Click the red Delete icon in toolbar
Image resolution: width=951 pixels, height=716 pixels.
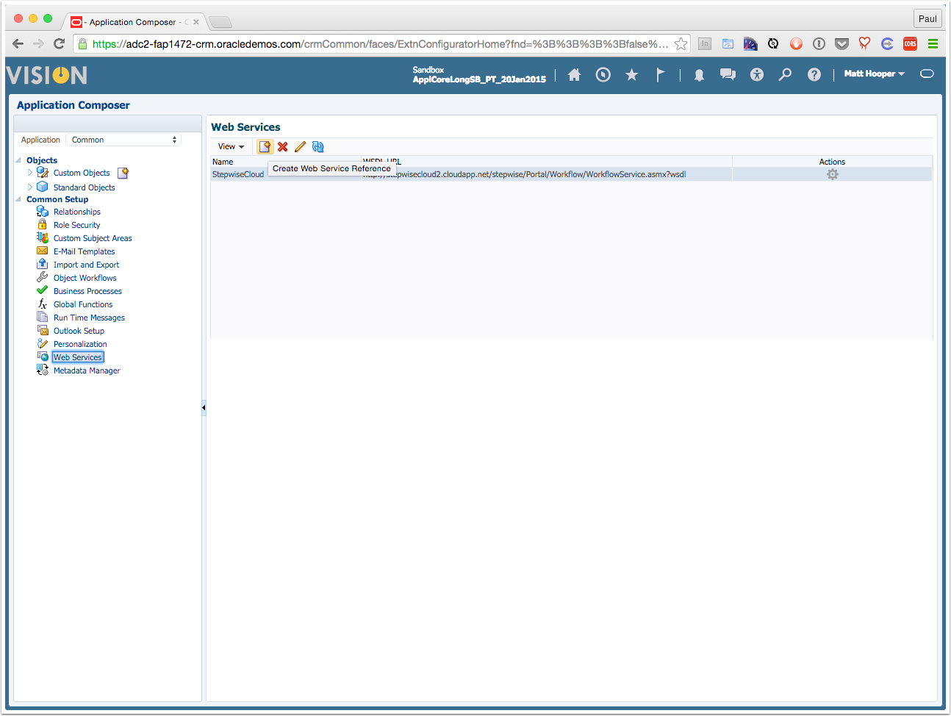[283, 147]
